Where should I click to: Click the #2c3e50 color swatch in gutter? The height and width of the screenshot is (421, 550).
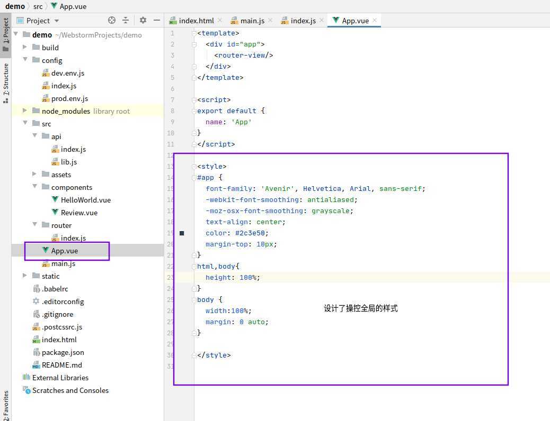pyautogui.click(x=182, y=233)
